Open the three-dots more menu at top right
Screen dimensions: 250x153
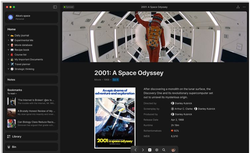pos(244,7)
